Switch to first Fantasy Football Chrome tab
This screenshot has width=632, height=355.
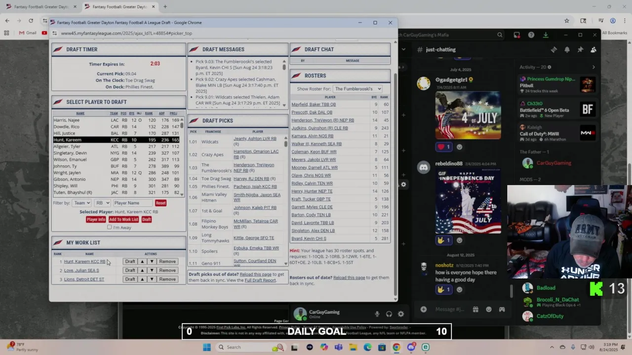point(41,7)
